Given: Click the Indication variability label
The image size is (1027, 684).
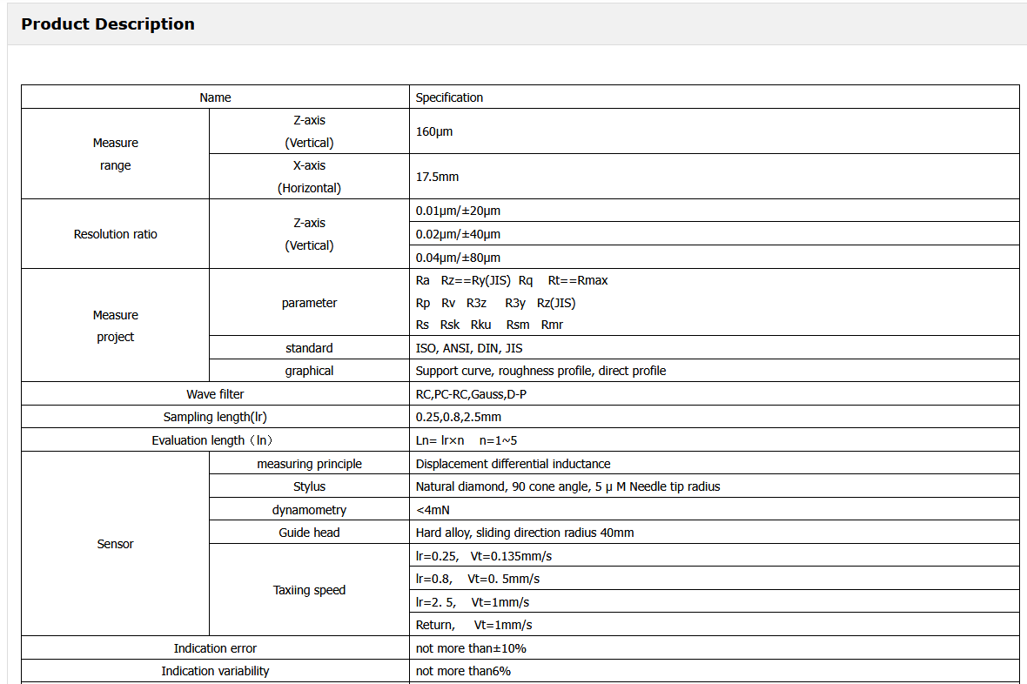Looking at the screenshot, I should tap(215, 671).
